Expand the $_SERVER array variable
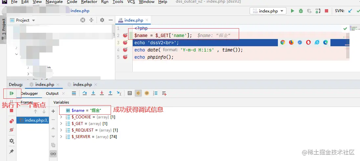 pyautogui.click(x=61, y=137)
